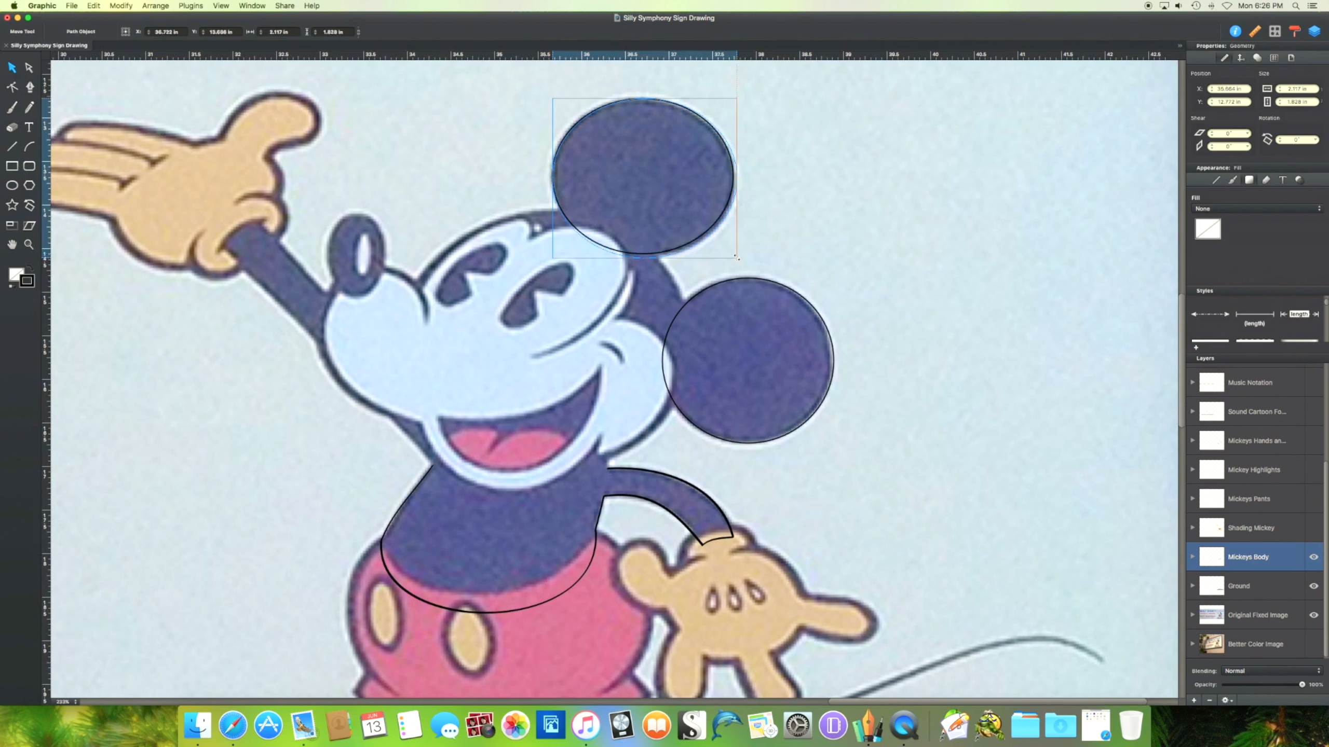Open the blue Info inspector
1329x747 pixels.
click(x=1235, y=32)
